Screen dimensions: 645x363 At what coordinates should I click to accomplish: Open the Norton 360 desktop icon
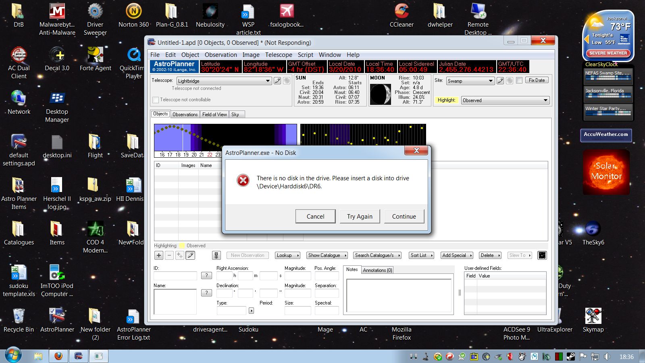[133, 16]
